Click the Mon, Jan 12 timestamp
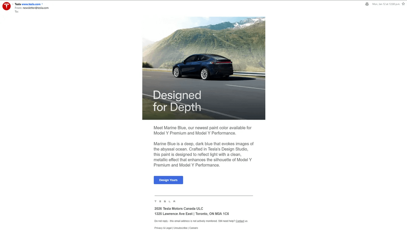This screenshot has width=407, height=235. point(386,4)
